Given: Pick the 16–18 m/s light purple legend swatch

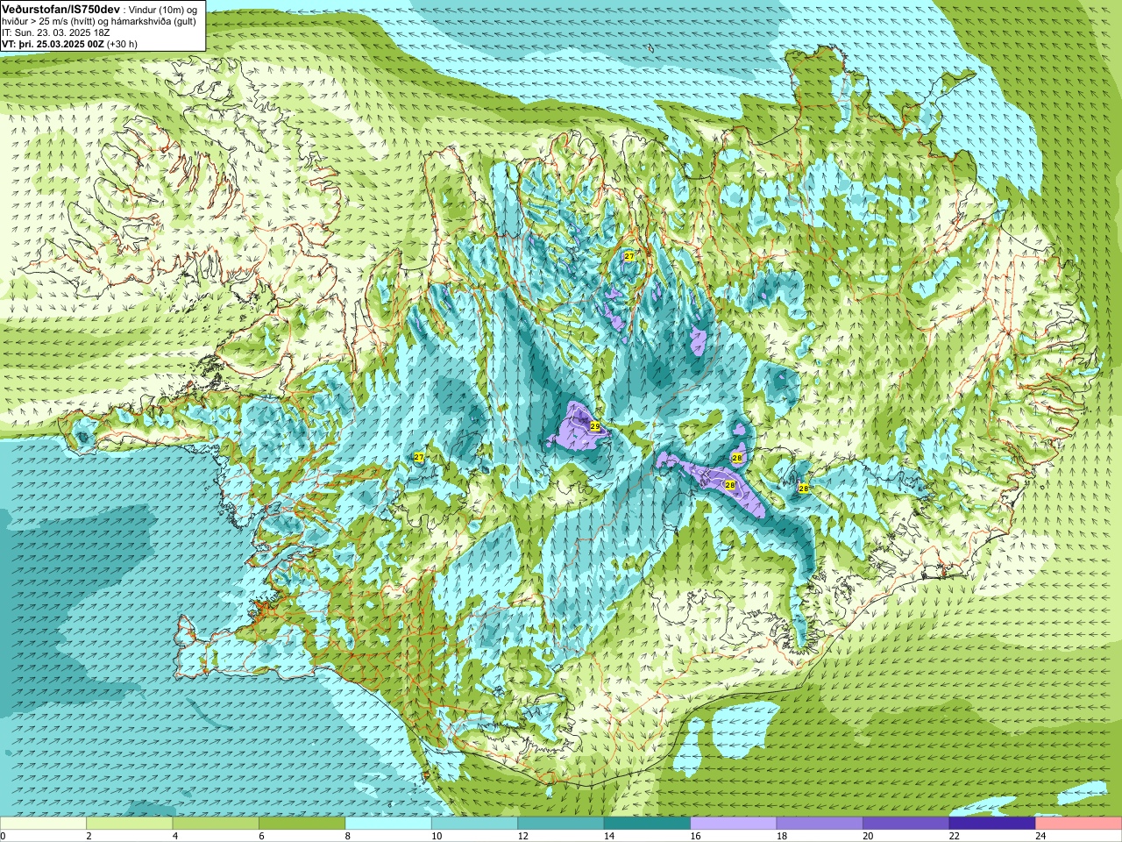Looking at the screenshot, I should (734, 824).
